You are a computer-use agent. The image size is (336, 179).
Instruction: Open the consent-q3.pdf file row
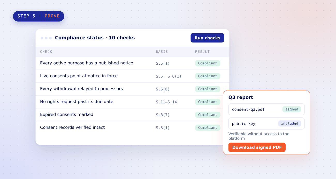pos(266,109)
